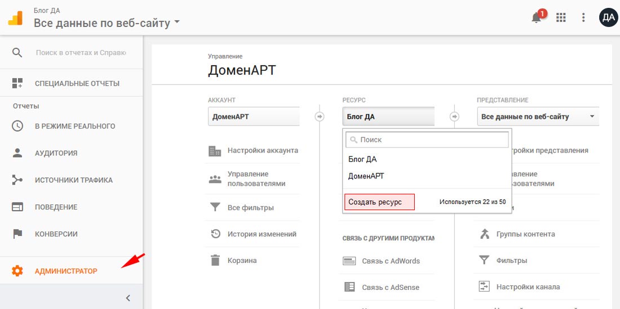Click the search magnifier in sidebar
620x309 pixels.
[x=17, y=52]
